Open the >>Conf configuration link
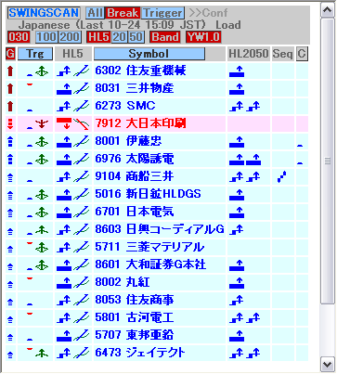Viewport: 337px width, 374px height. pos(208,13)
